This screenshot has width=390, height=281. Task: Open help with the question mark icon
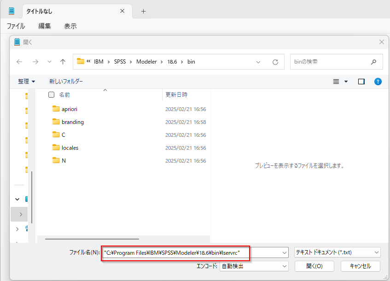[x=378, y=82]
